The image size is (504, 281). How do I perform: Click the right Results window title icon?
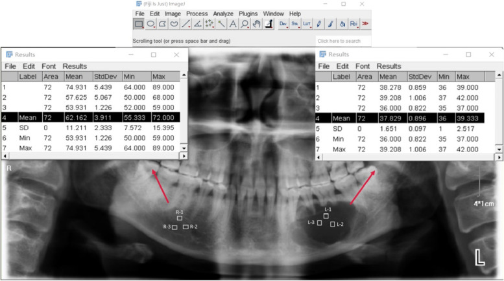[323, 54]
